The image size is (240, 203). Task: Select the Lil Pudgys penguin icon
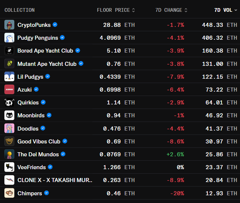pos(9,76)
